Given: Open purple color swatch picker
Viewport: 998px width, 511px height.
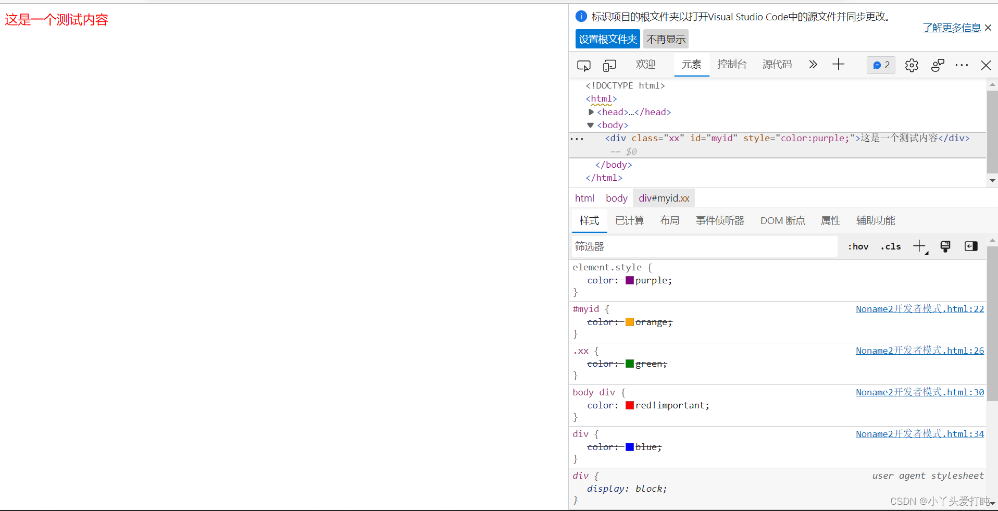Looking at the screenshot, I should tap(630, 280).
